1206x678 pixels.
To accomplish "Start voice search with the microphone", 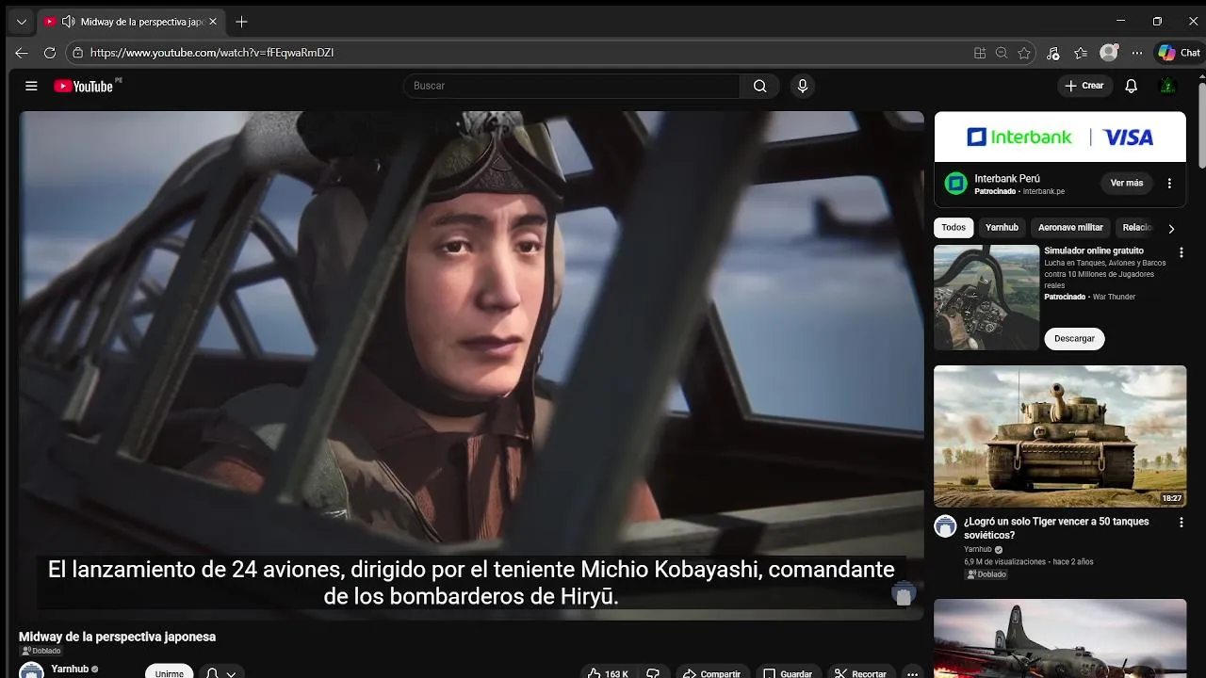I will click(x=803, y=86).
